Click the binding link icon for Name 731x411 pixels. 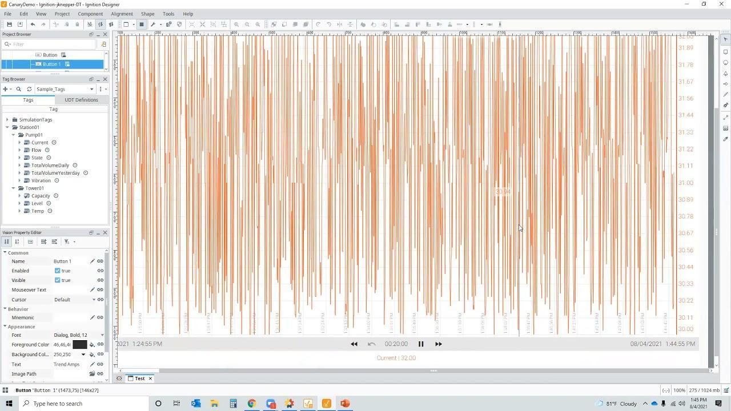click(100, 261)
